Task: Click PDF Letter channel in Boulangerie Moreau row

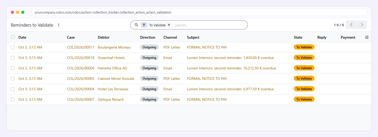Action: click(x=172, y=47)
